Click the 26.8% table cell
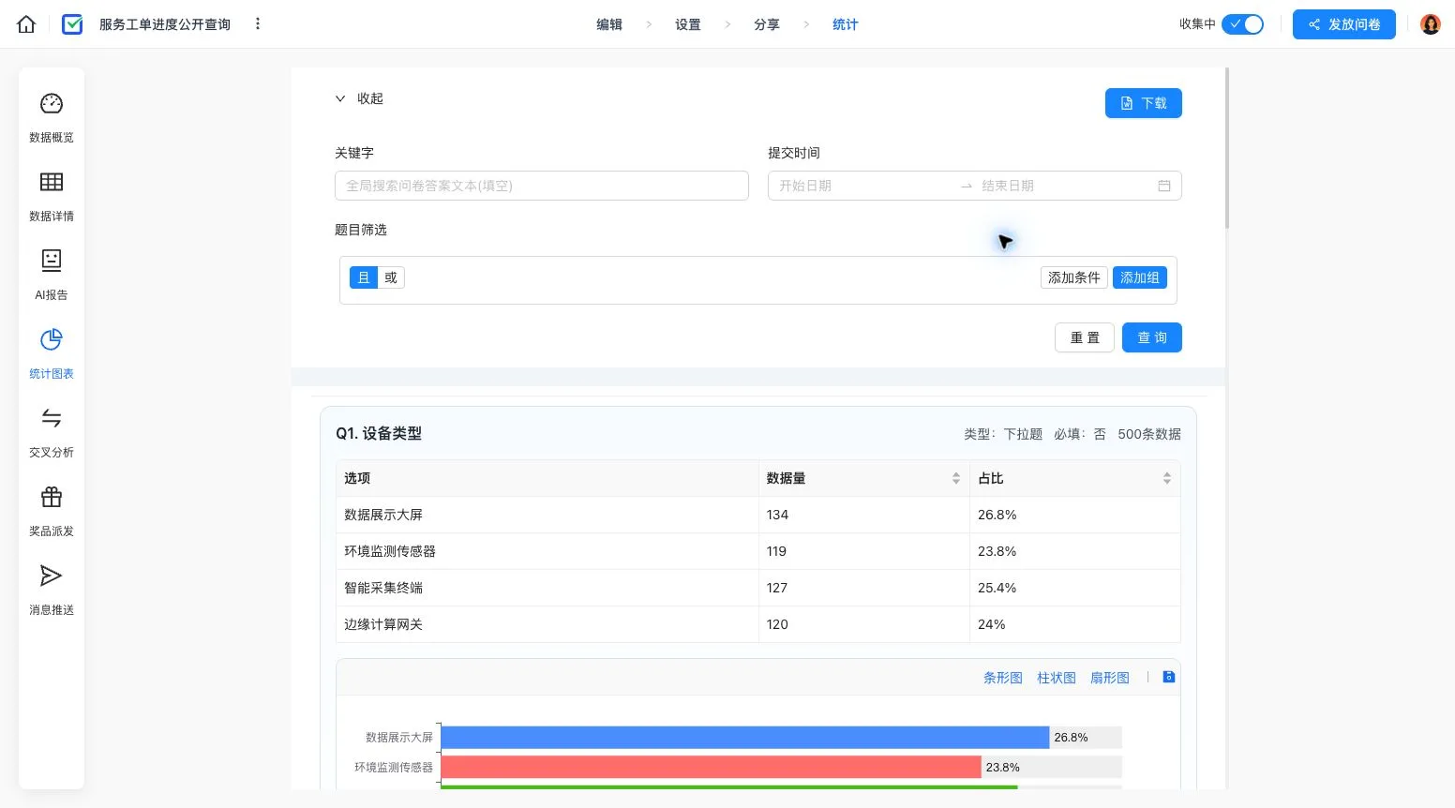 point(1075,515)
